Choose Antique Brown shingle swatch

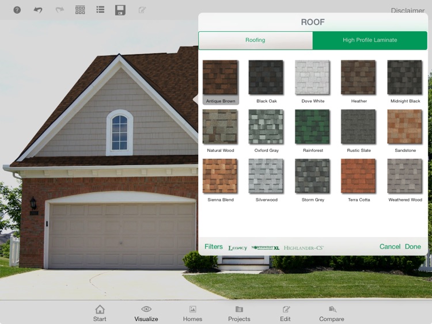coord(221,82)
